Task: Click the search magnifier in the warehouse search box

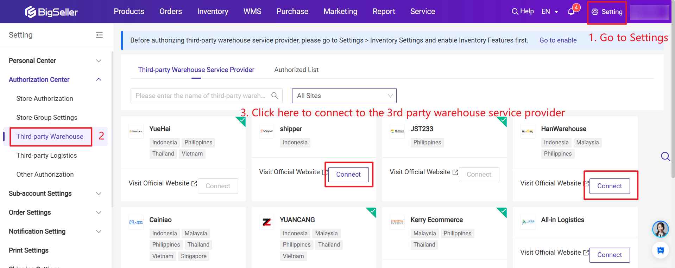Action: pos(275,96)
